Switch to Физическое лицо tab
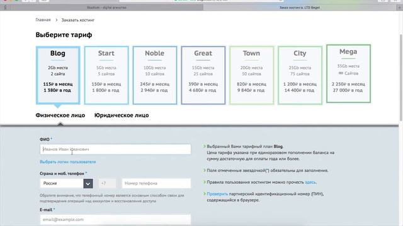Screen dimensions: 403x226 coord(60,116)
